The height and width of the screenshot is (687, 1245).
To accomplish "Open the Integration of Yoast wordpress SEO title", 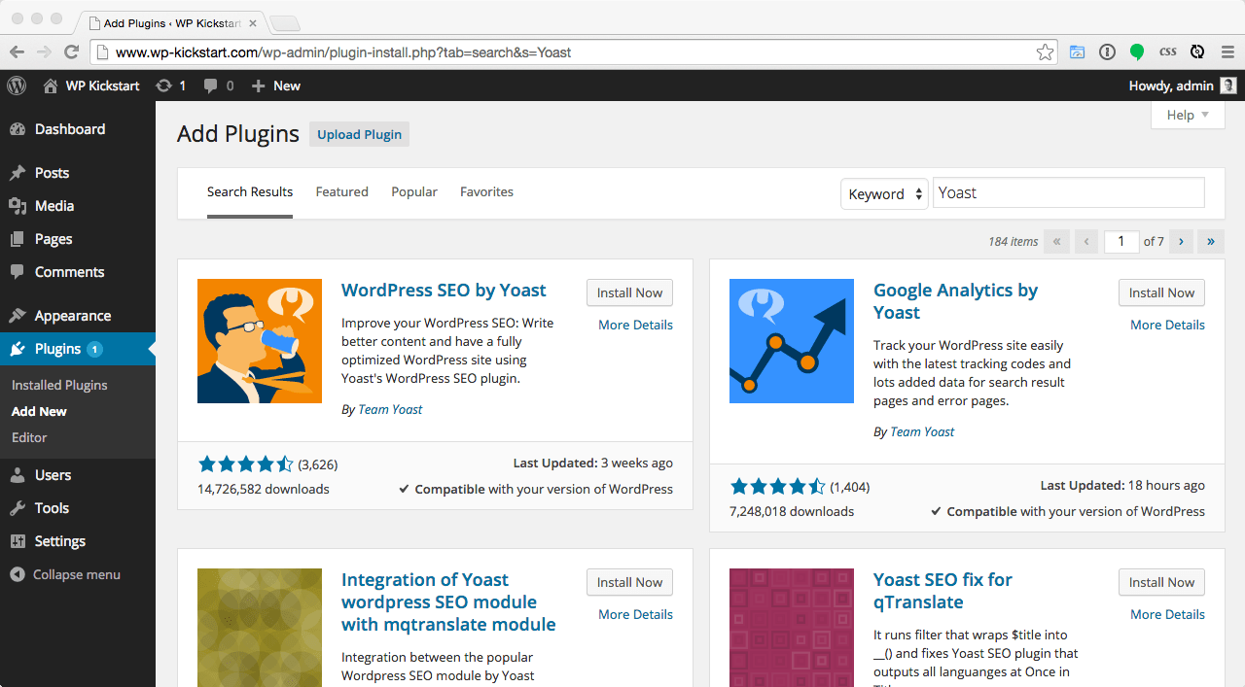I will tap(448, 602).
